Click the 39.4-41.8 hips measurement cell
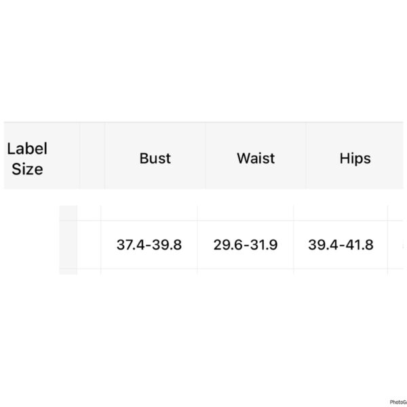Viewport: 407px width, 407px height. (x=341, y=245)
